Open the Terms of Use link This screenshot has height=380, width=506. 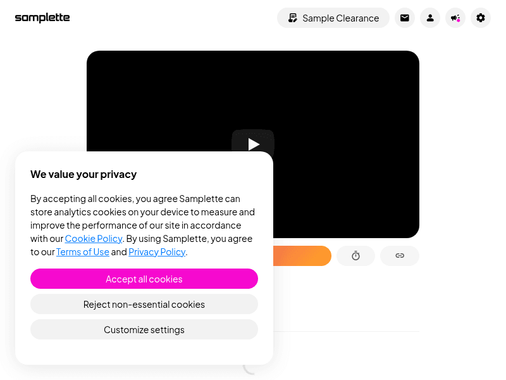[83, 251]
